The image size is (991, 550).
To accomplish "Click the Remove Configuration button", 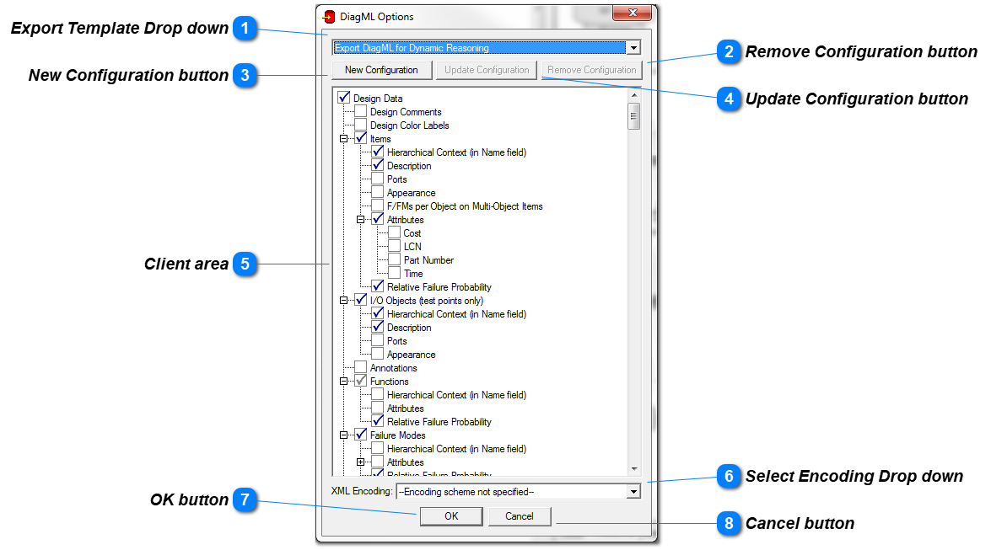I will point(591,70).
